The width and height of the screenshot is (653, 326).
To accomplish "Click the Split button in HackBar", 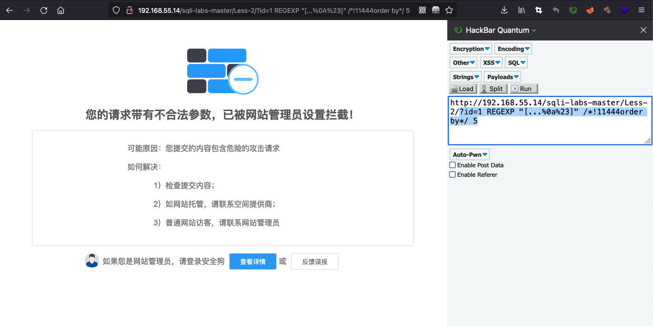I will (x=492, y=89).
